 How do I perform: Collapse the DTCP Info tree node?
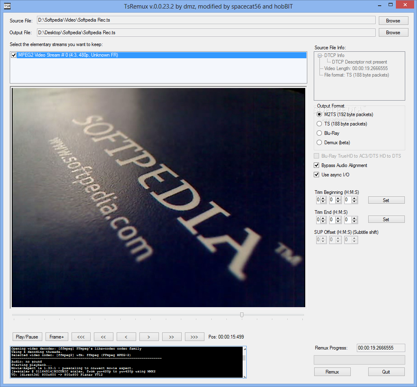click(319, 56)
